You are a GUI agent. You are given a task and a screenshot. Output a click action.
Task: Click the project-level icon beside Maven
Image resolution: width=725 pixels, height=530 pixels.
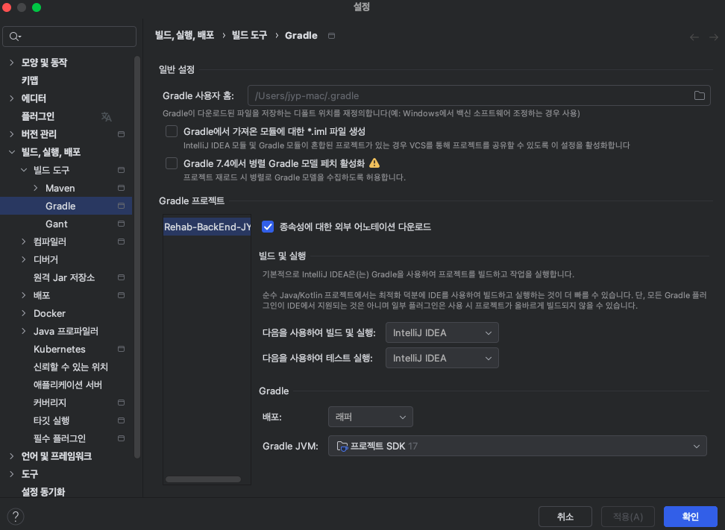coord(121,188)
